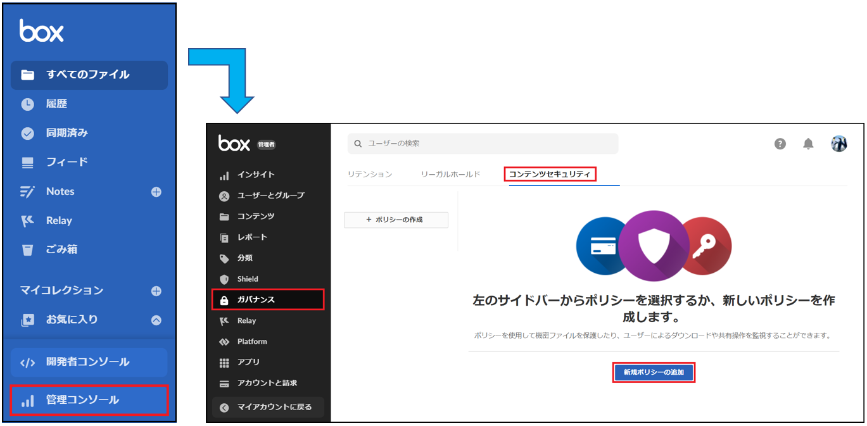
Task: Open the notifications bell
Action: click(x=808, y=144)
